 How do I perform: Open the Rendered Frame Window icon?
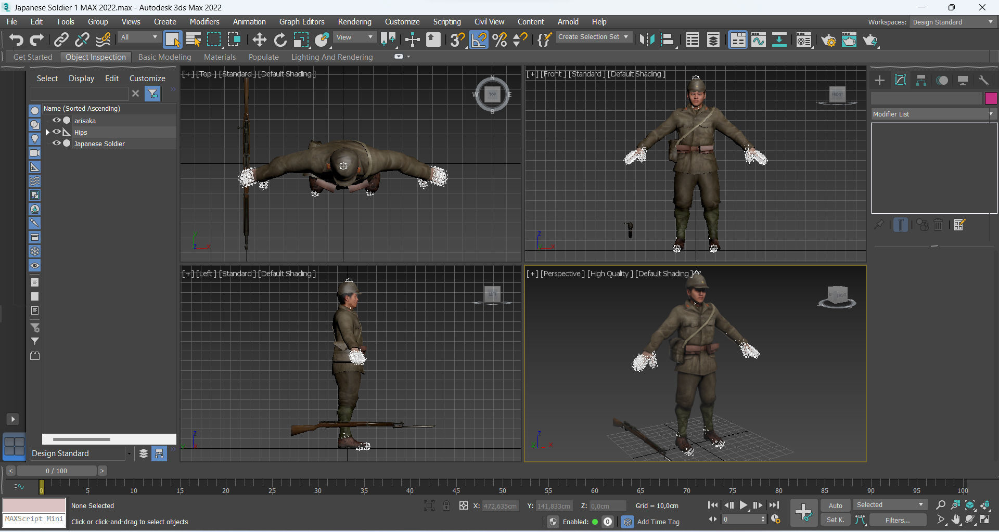849,40
